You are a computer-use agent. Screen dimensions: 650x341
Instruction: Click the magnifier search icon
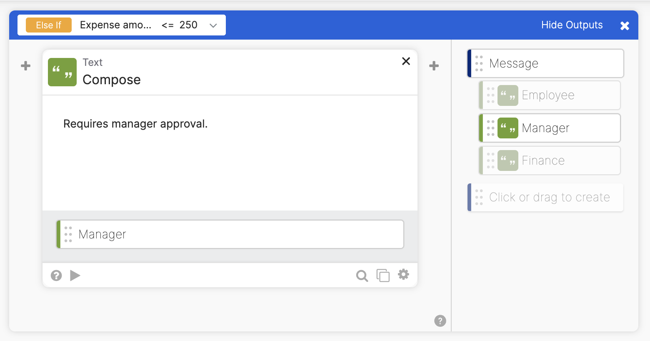pos(362,276)
